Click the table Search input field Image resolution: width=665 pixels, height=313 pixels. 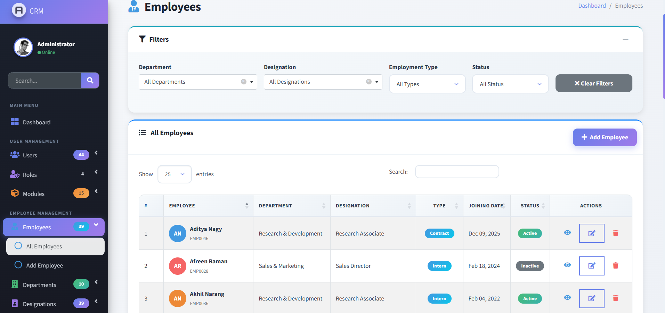(457, 172)
